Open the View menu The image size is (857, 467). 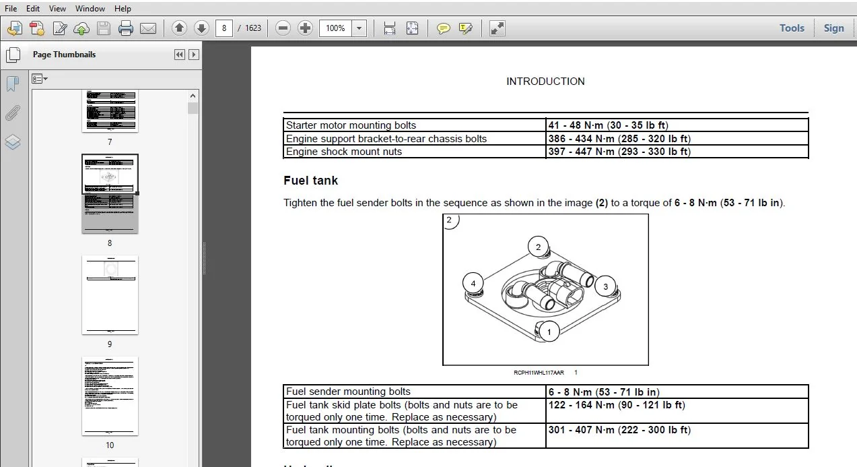pos(58,9)
